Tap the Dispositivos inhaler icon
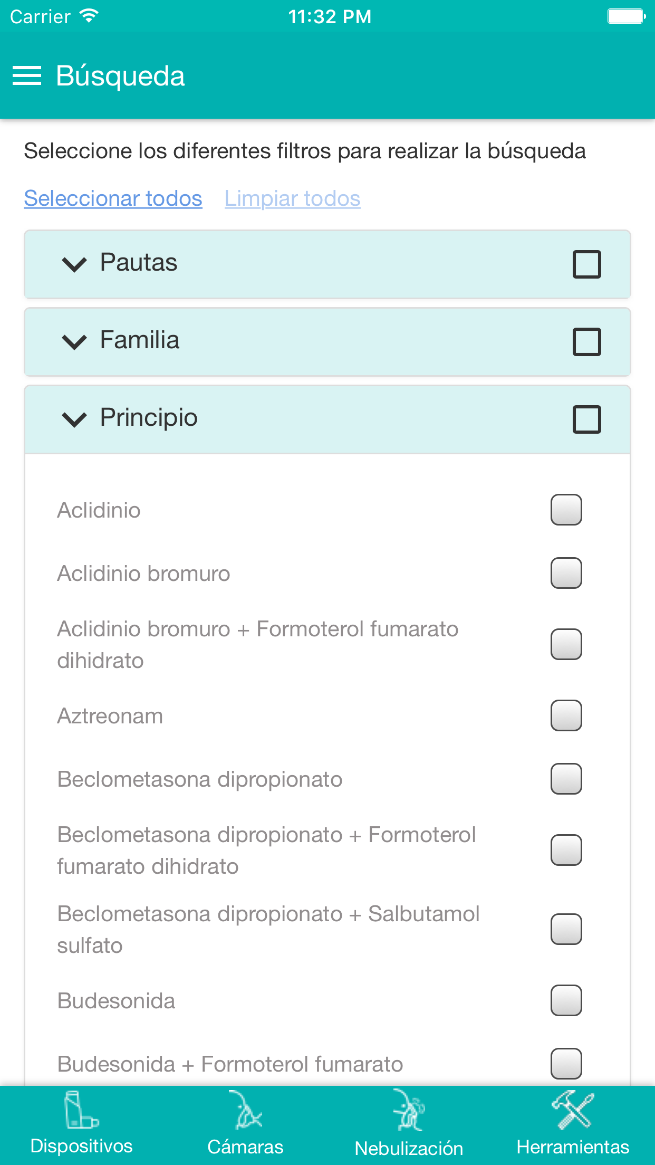This screenshot has width=655, height=1165. tap(81, 1110)
